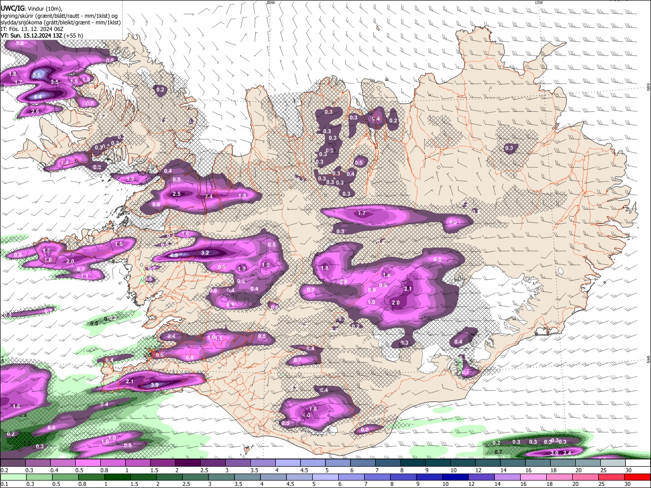Click the palest green 0.1 swatch on rain scale
The height and width of the screenshot is (488, 651).
(x=13, y=477)
